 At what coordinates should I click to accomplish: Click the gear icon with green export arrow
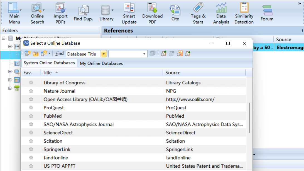[188, 54]
